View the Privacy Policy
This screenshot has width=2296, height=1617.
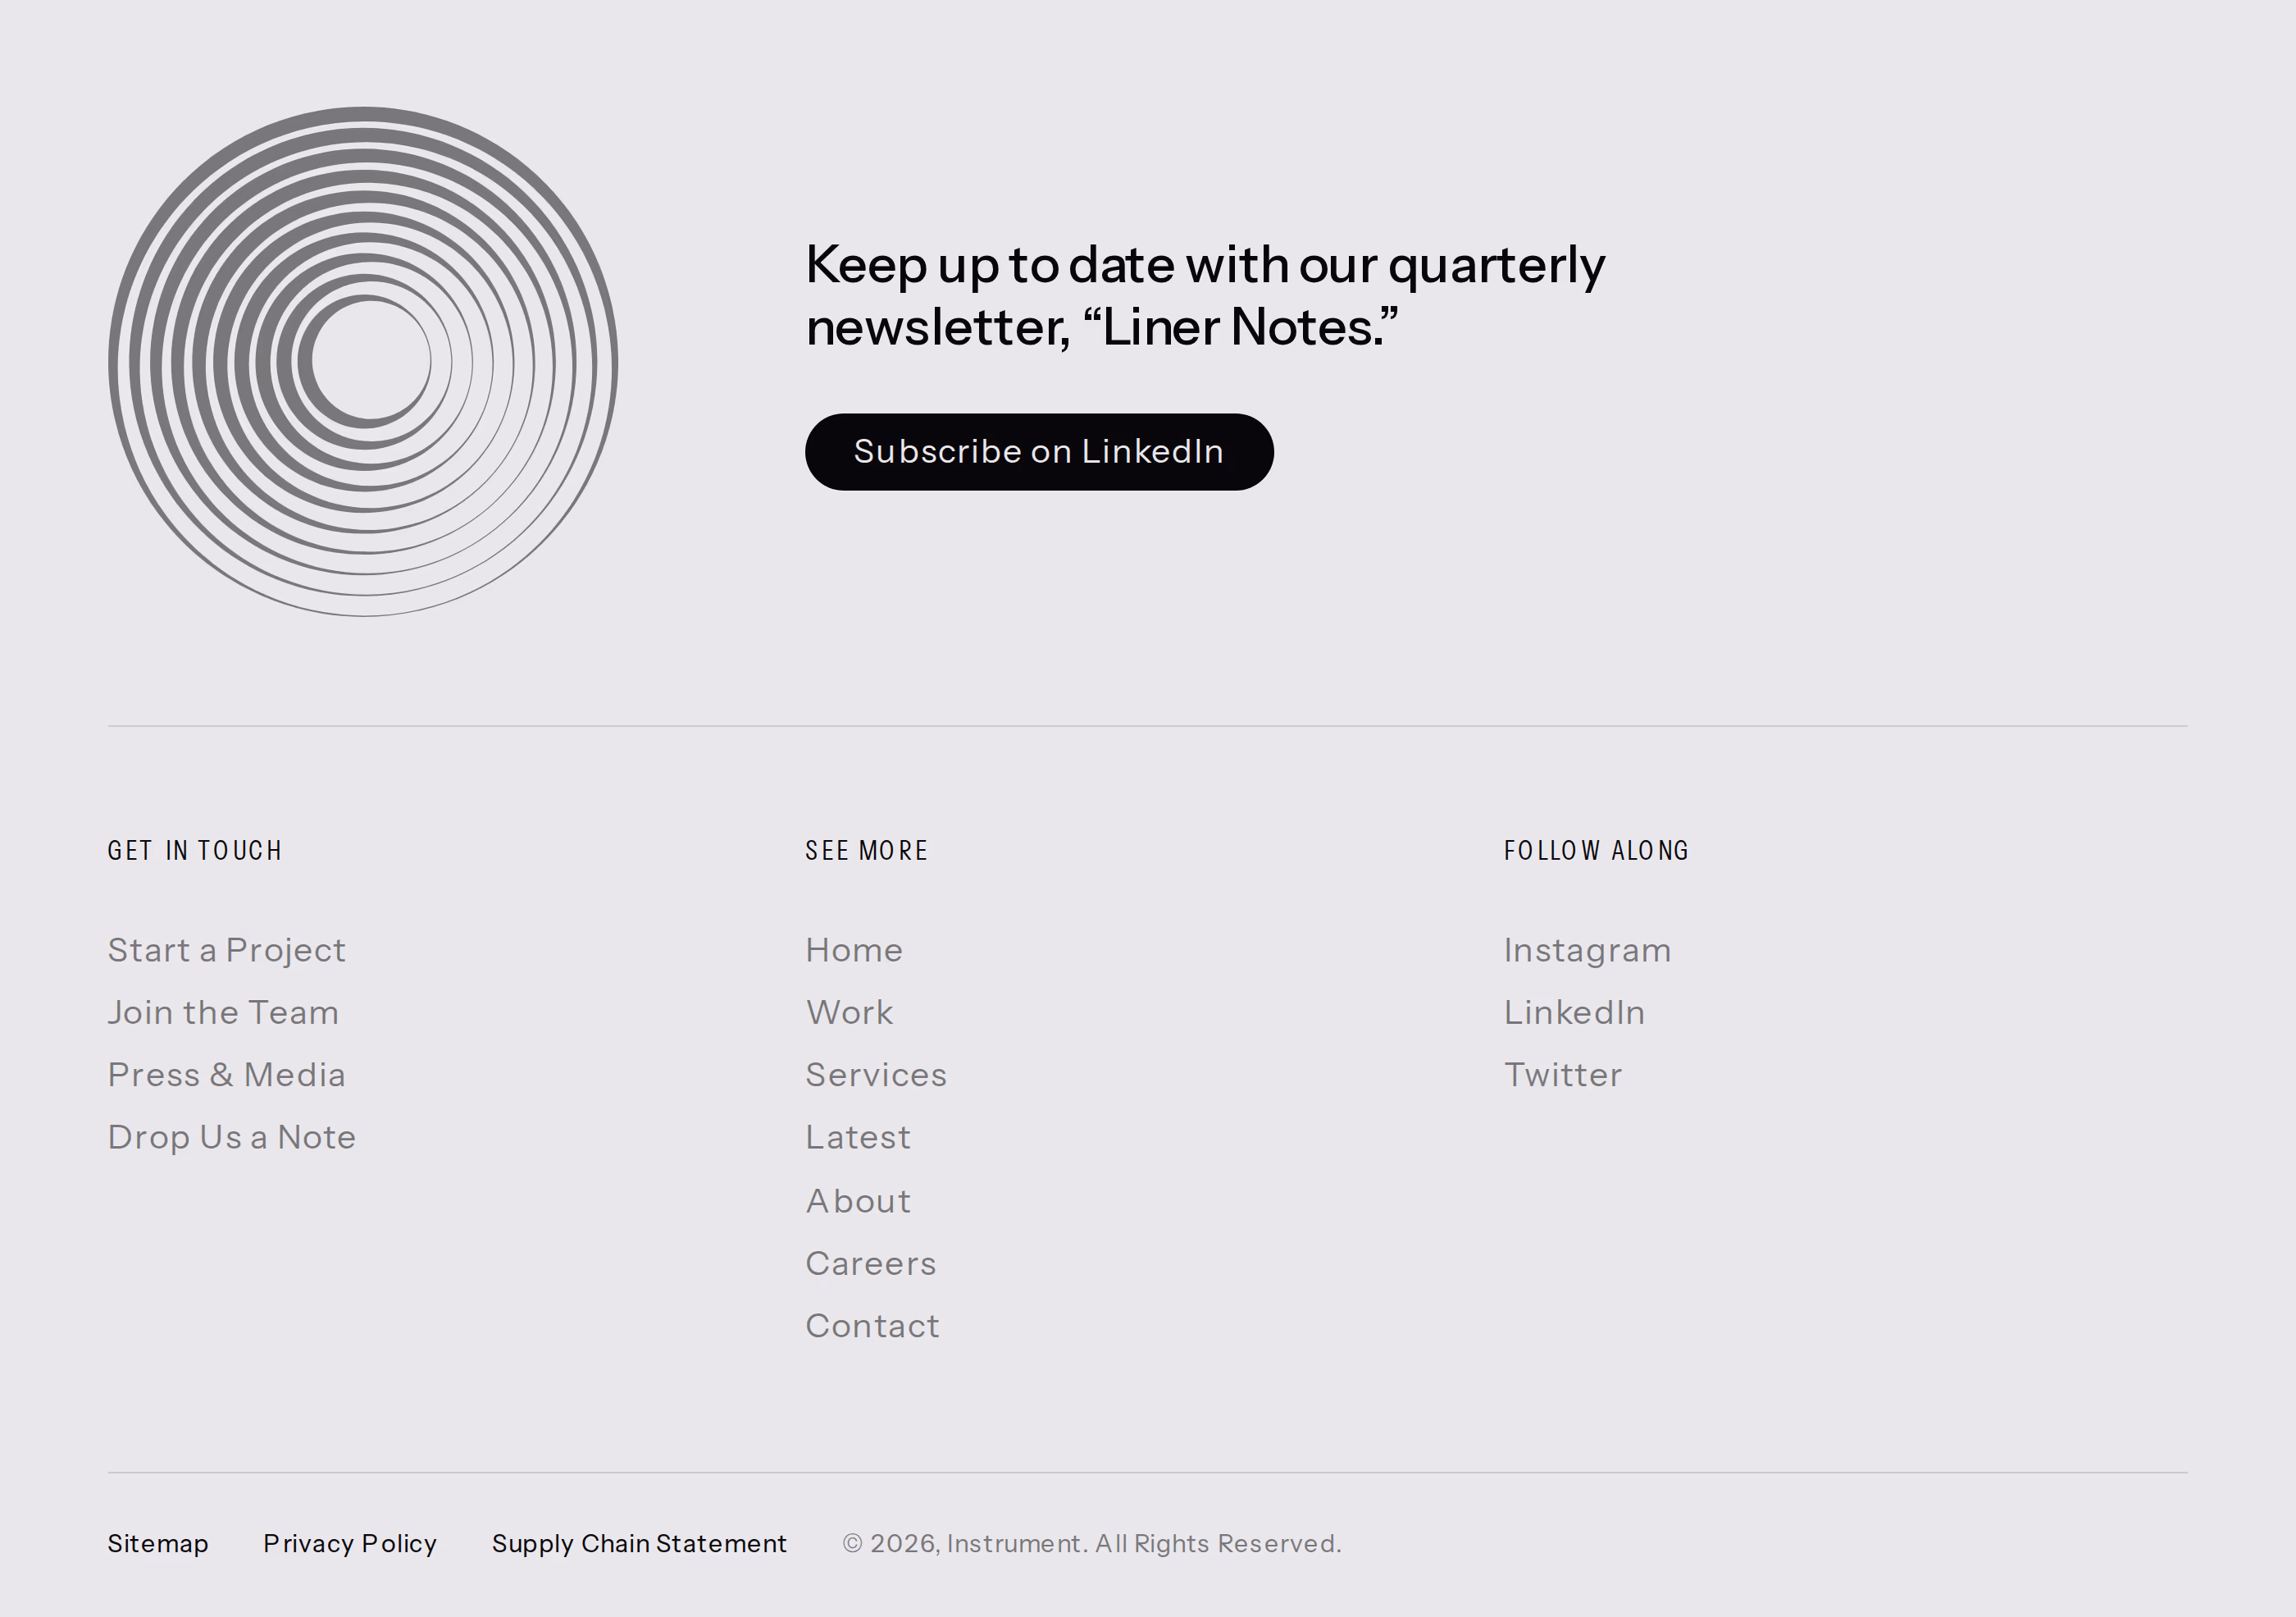tap(350, 1544)
